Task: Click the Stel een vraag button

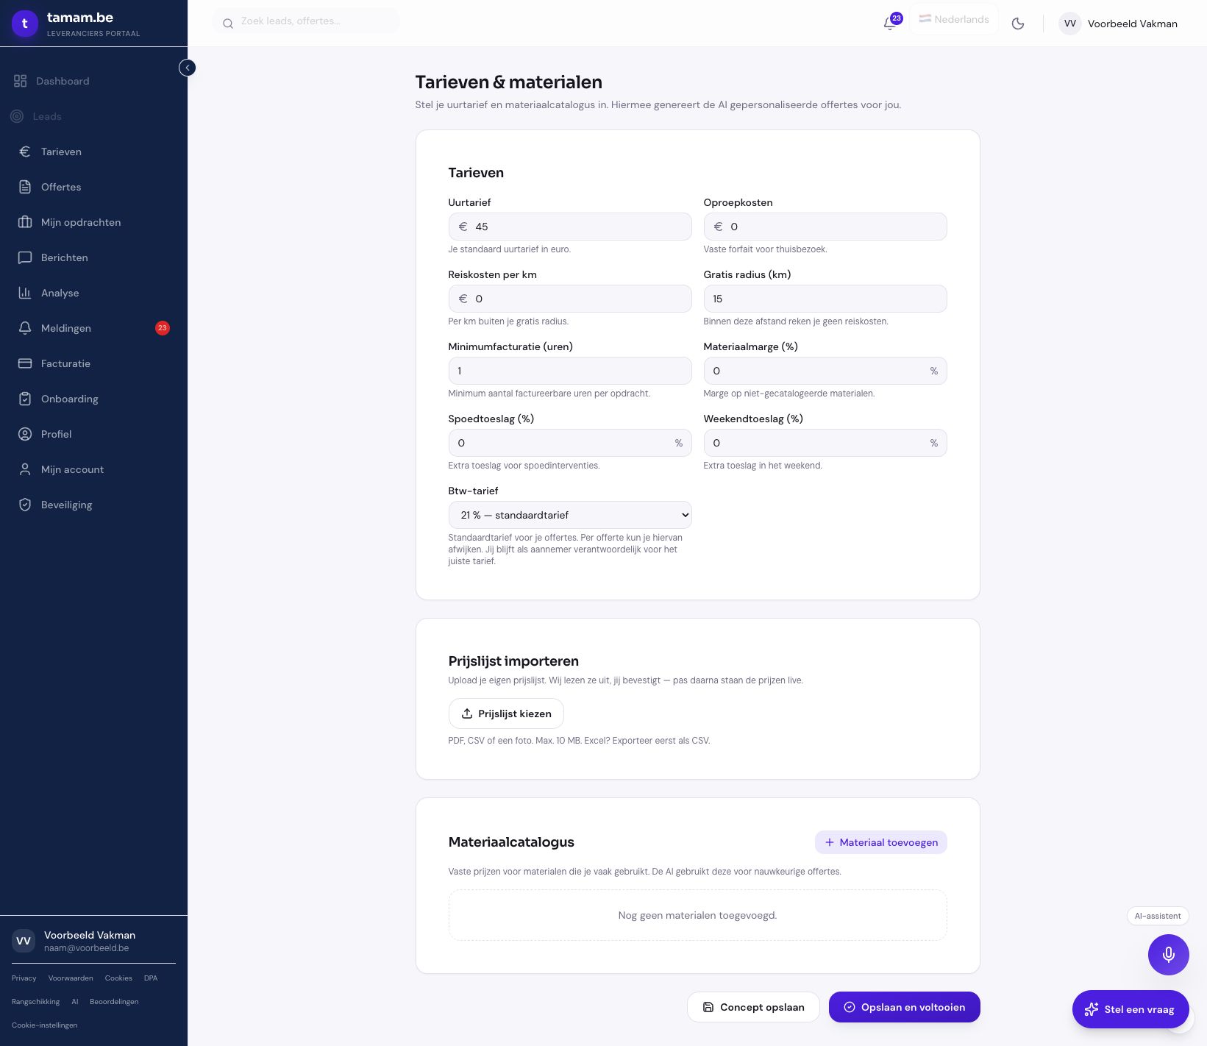Action: (1130, 1009)
